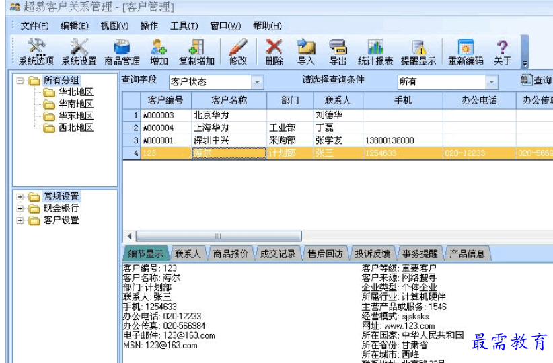This screenshot has height=363, width=553.
Task: Click phone cell 13800138000
Action: (403, 140)
